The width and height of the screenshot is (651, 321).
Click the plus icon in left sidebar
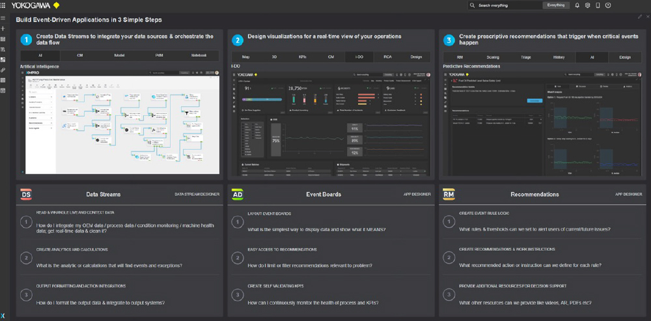point(3,29)
